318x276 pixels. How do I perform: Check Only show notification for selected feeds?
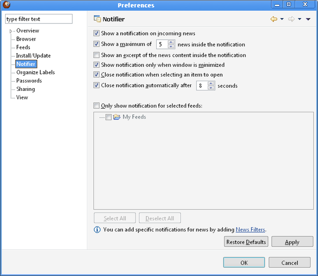[x=97, y=106]
